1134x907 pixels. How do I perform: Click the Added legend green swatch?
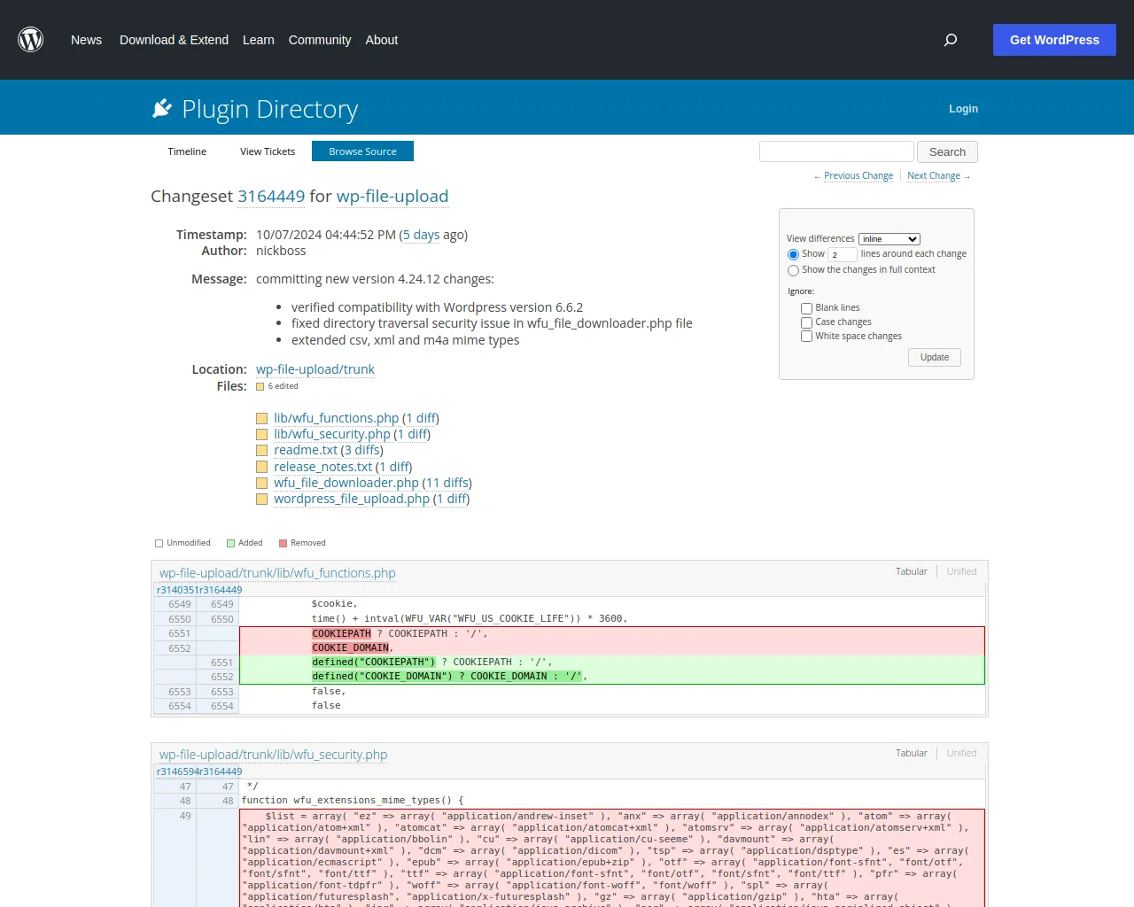(231, 543)
